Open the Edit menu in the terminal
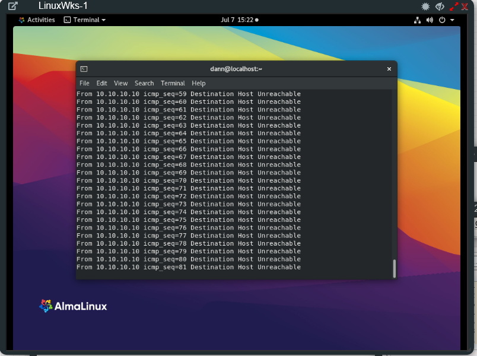Viewport: 477px width, 356px height. coord(101,83)
